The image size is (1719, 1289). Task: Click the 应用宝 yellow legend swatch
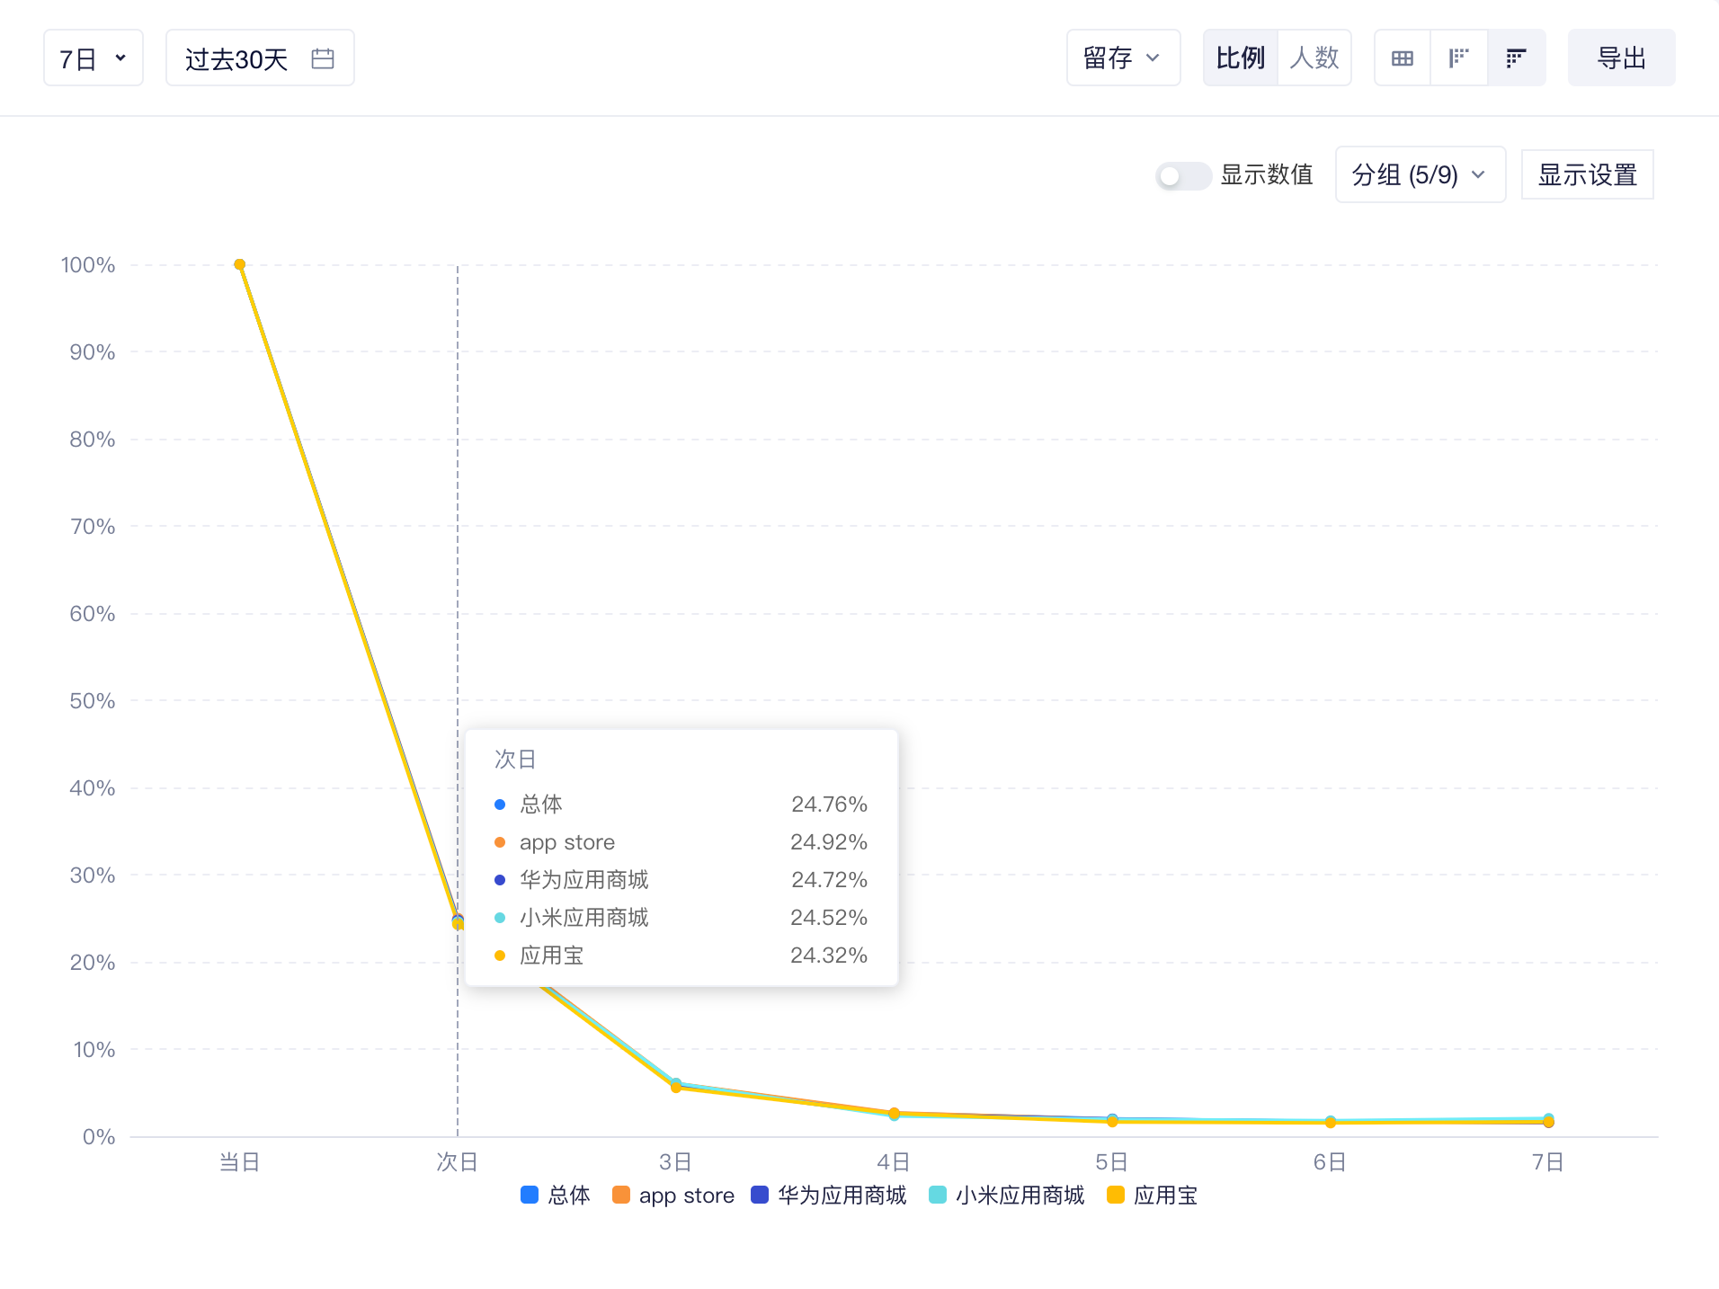tap(1116, 1195)
